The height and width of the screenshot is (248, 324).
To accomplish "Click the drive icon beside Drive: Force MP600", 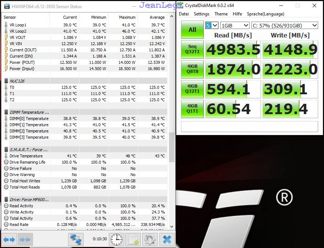I will tap(6, 200).
